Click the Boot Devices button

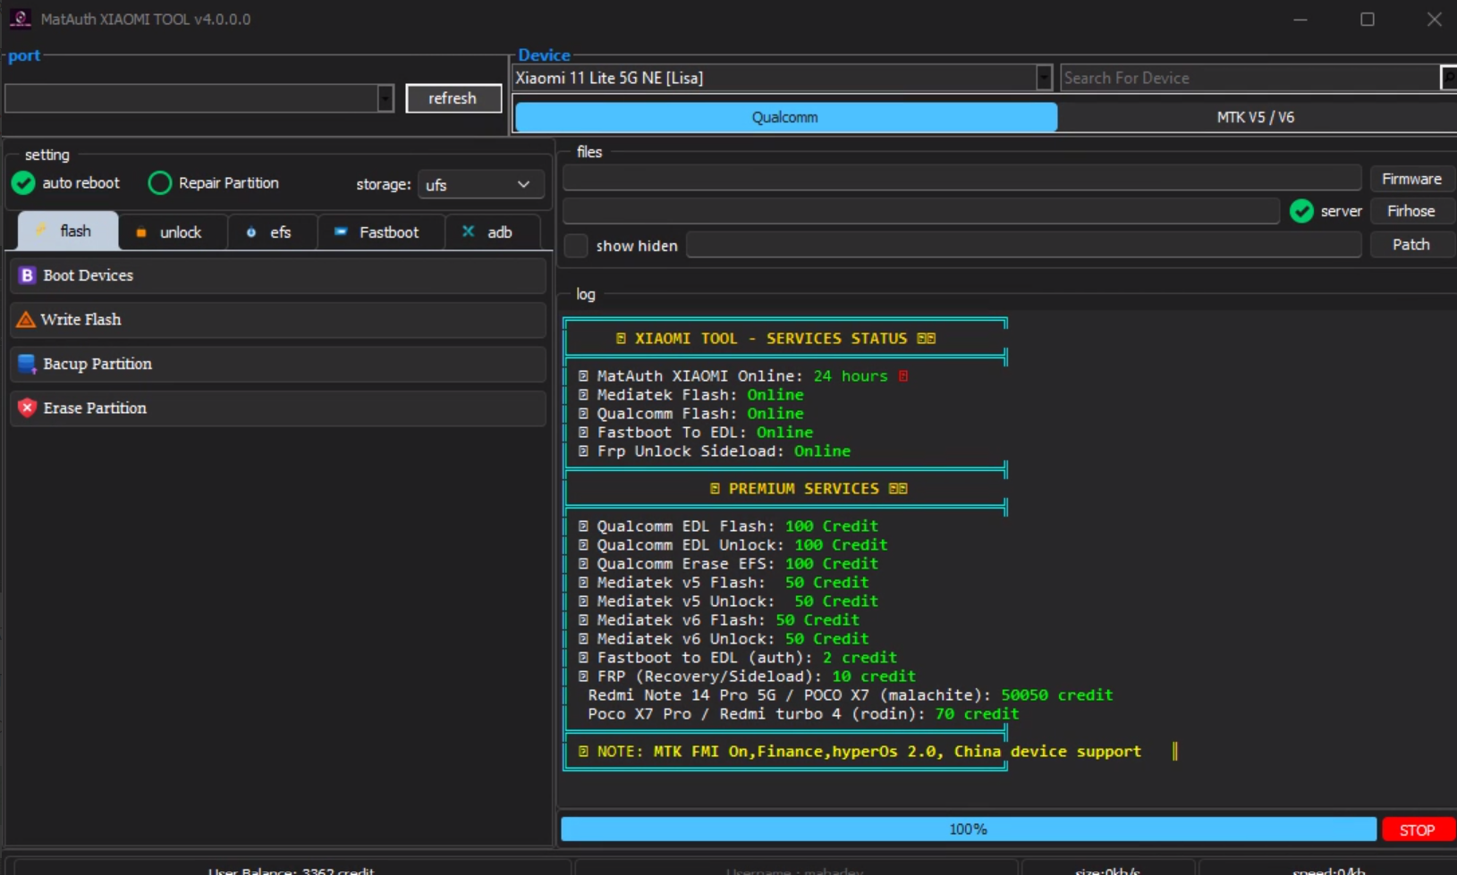[278, 275]
